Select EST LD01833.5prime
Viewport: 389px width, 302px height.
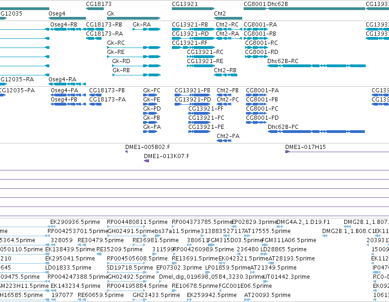68,268
